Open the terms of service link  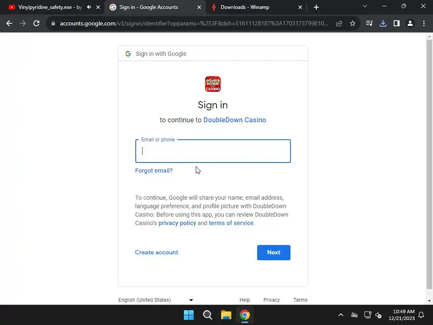[231, 223]
